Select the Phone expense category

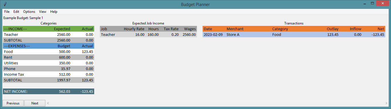coord(49,69)
